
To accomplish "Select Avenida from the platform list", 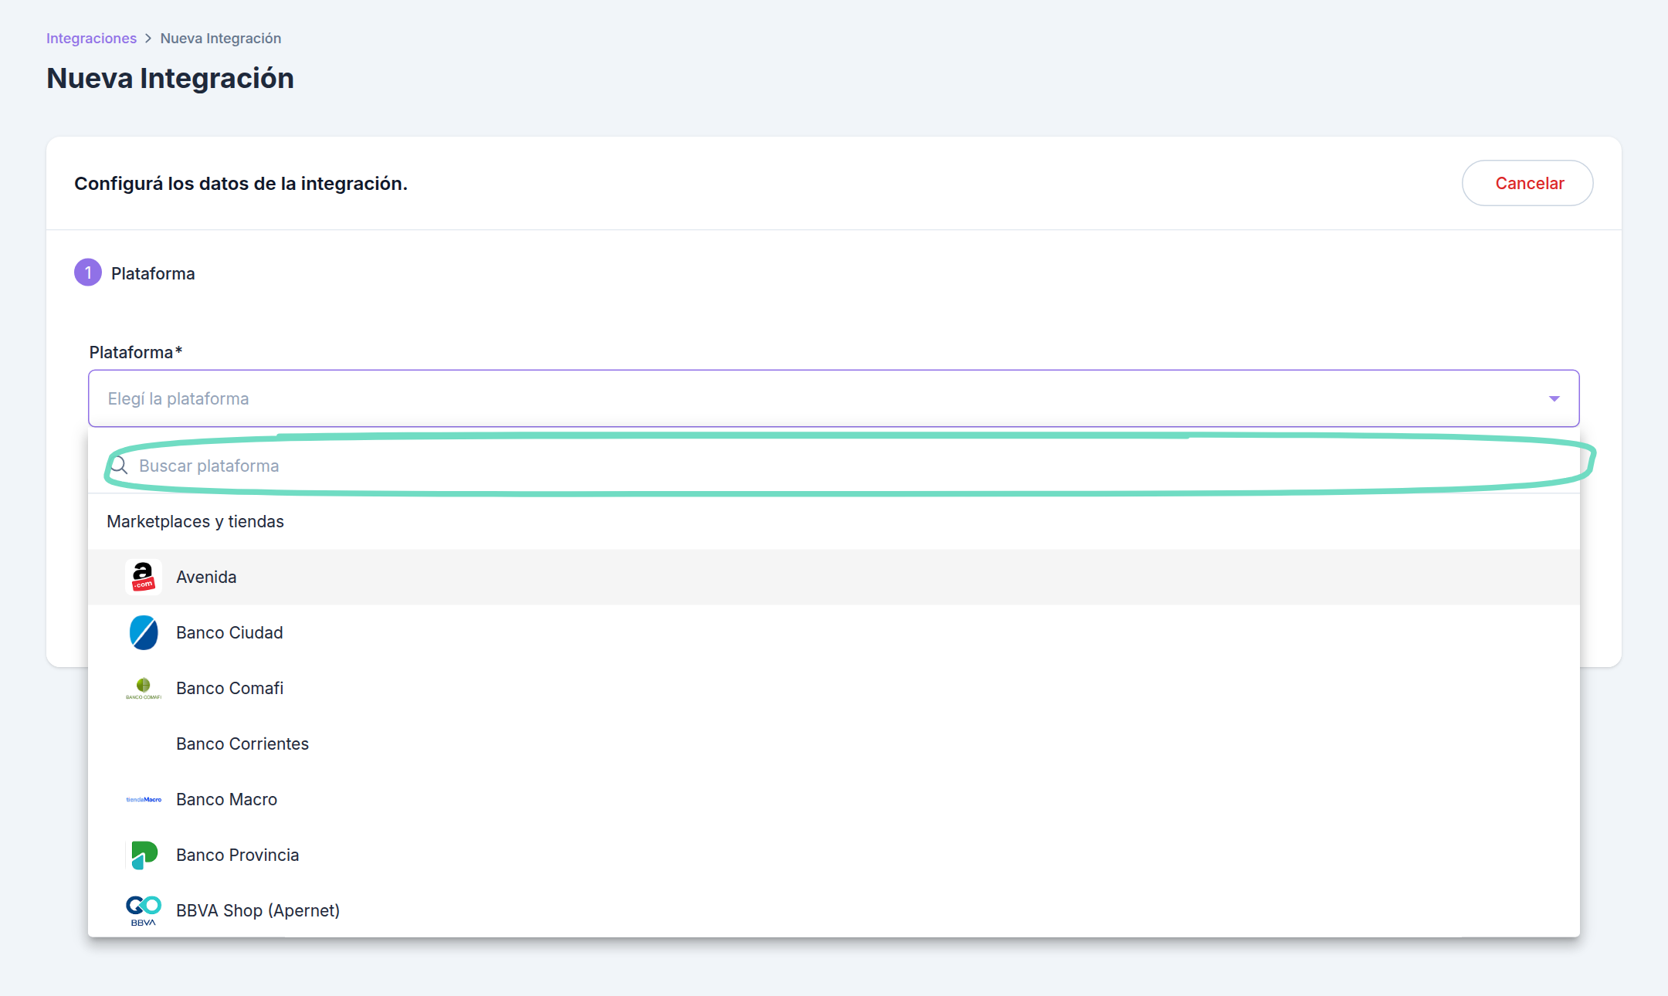I will coord(834,577).
